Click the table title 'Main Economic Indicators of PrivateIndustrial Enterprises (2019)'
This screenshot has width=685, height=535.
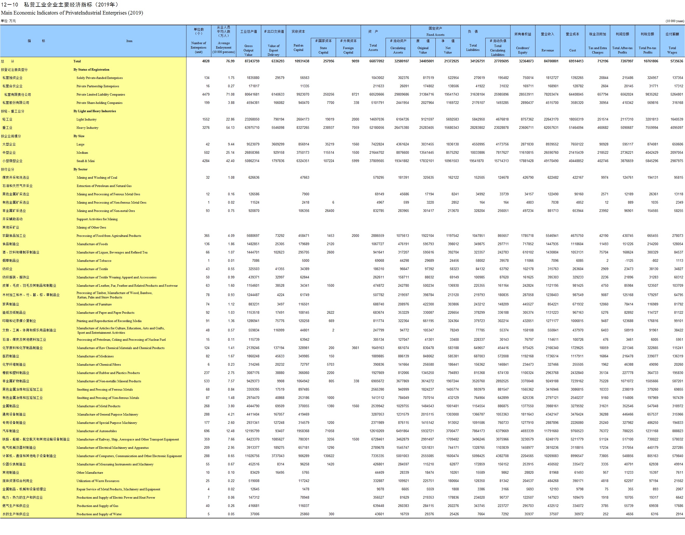[72, 13]
